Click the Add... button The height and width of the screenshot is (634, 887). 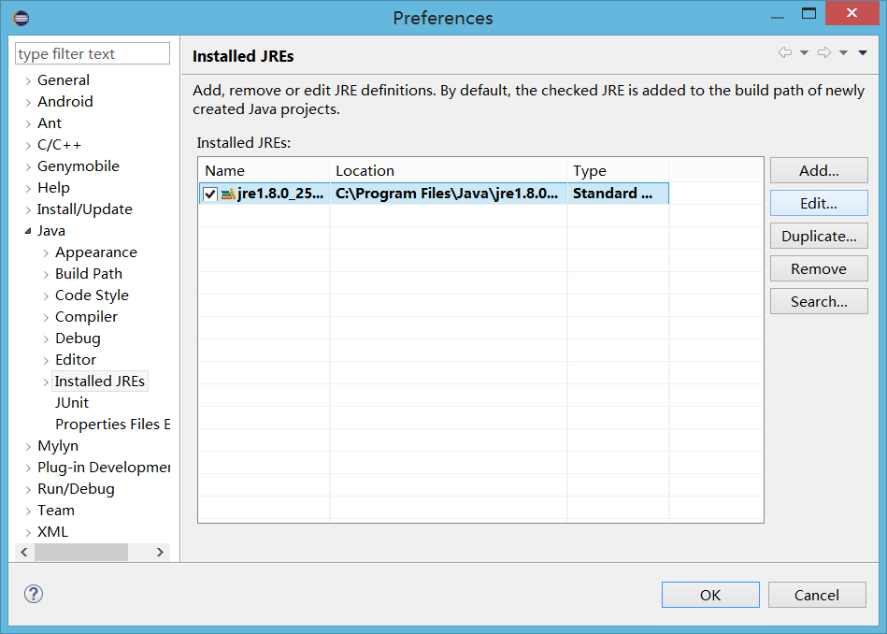pos(819,171)
